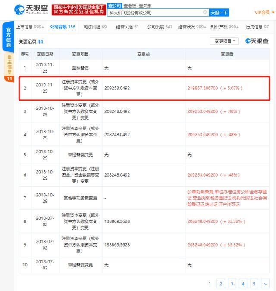This screenshot has height=291, width=276.
Task: Click the 变更记录 44 section heading
Action: point(31,42)
